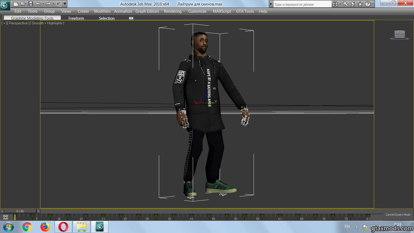The image size is (414, 233).
Task: Open the Modifiers menu
Action: click(102, 11)
